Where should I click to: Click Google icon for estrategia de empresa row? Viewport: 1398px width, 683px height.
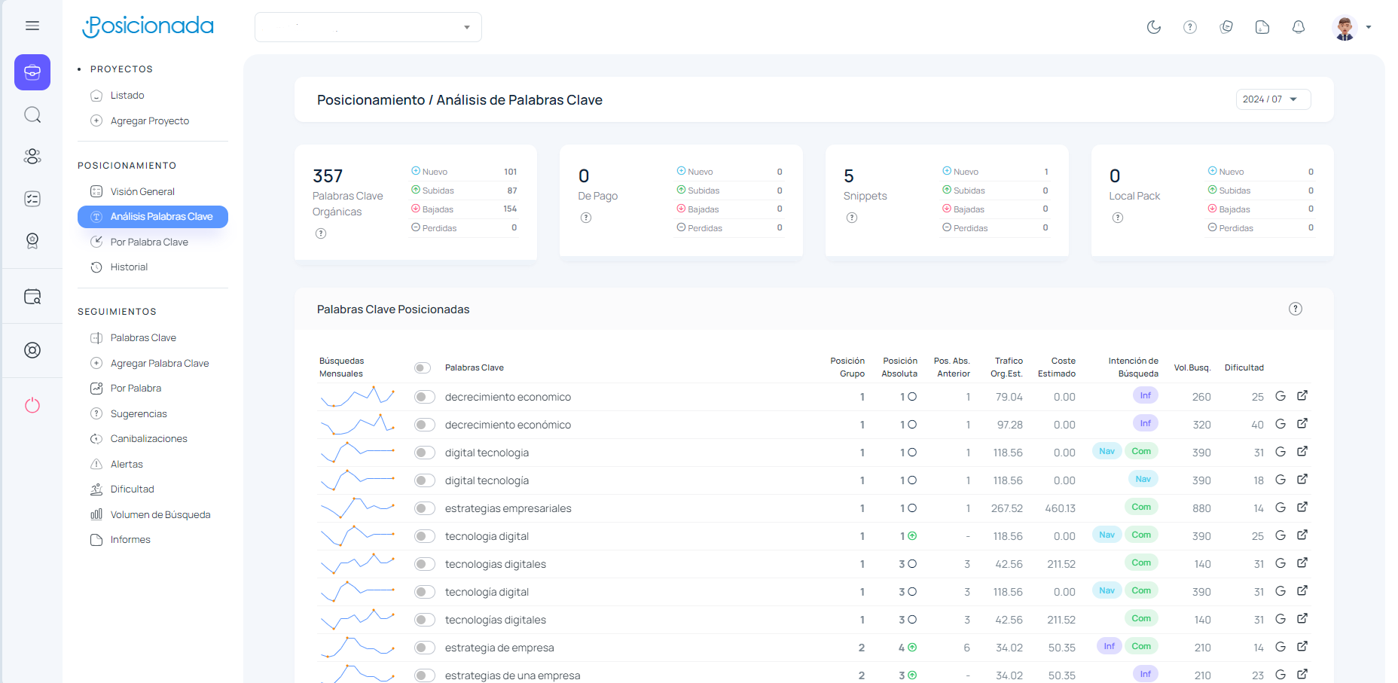1280,647
